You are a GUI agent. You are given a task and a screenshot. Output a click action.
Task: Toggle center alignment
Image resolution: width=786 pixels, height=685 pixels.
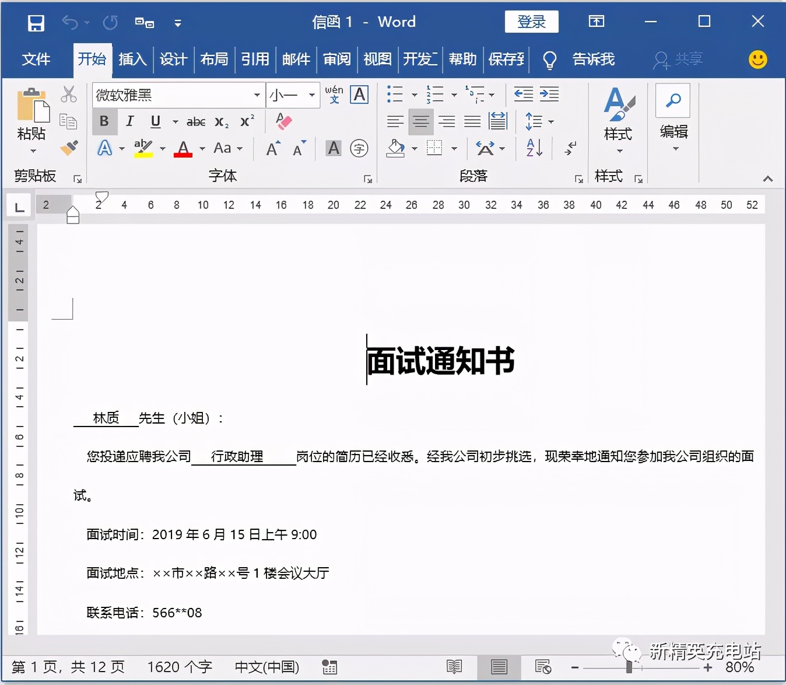point(421,121)
